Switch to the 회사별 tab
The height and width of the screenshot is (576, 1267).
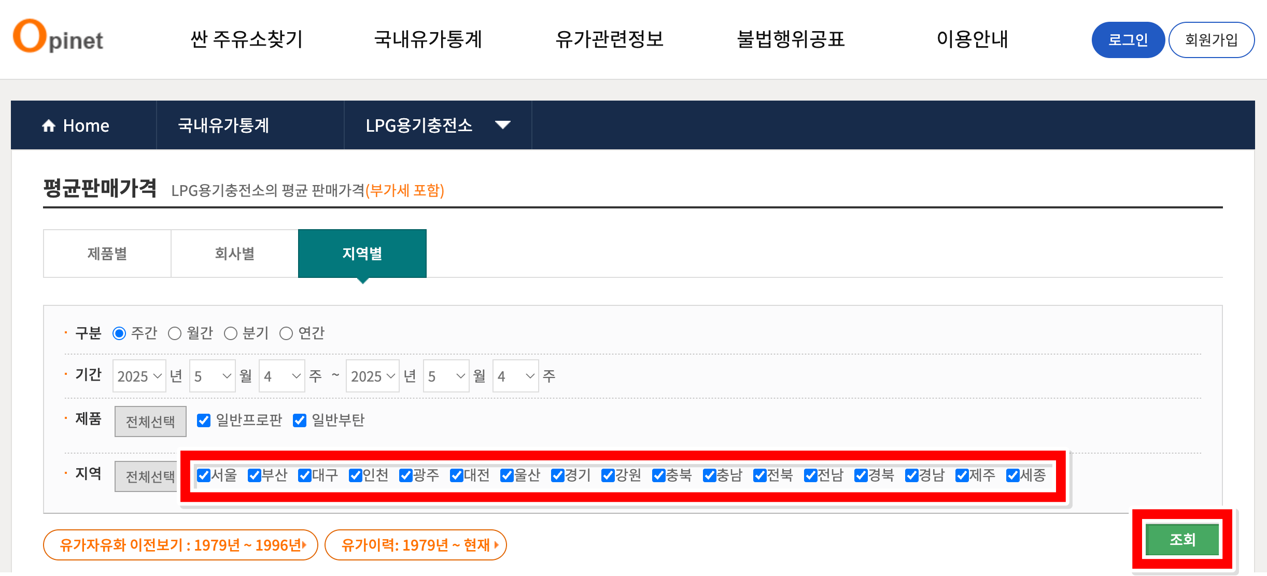234,254
